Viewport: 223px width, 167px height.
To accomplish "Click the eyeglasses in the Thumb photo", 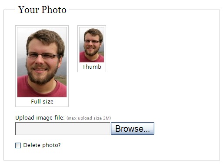I will 92,42.
